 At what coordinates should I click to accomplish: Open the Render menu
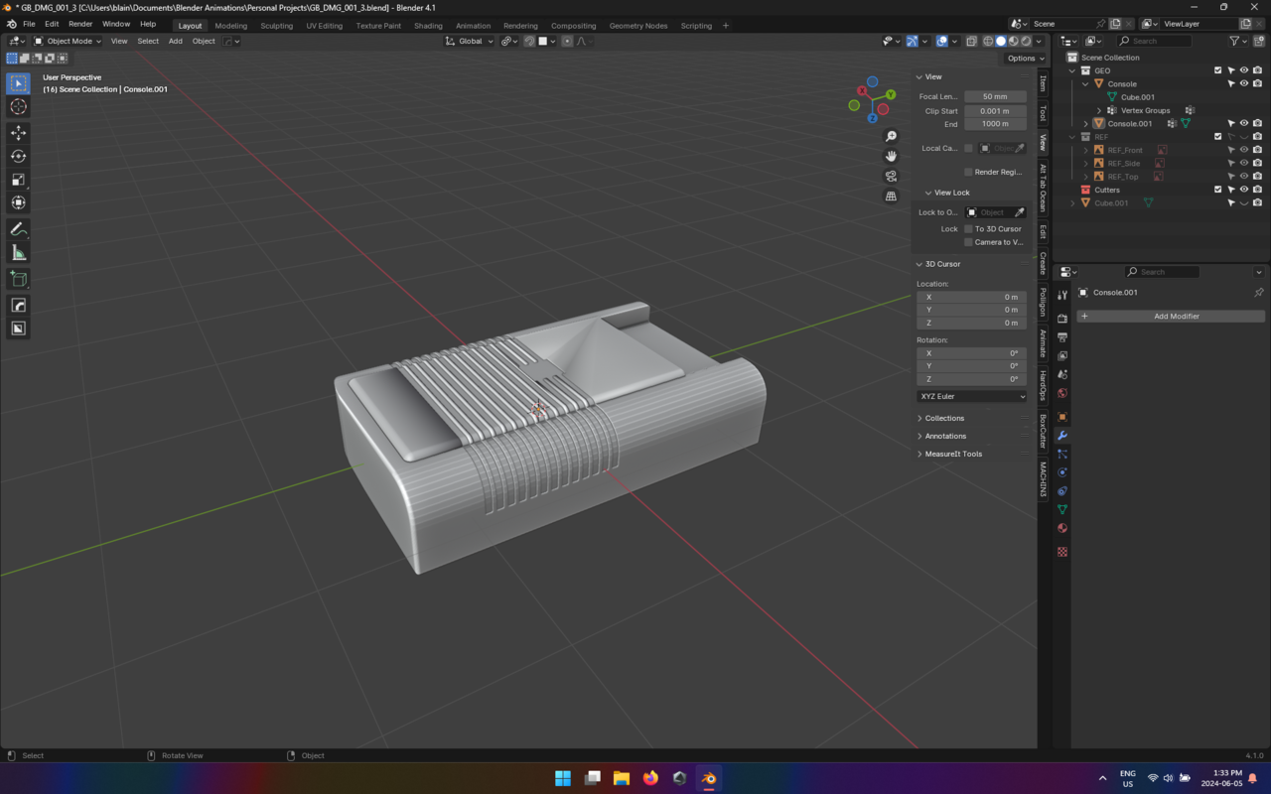tap(80, 24)
